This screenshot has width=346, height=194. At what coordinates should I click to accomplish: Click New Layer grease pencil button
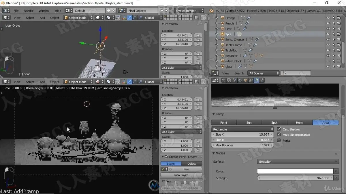click(x=181, y=175)
